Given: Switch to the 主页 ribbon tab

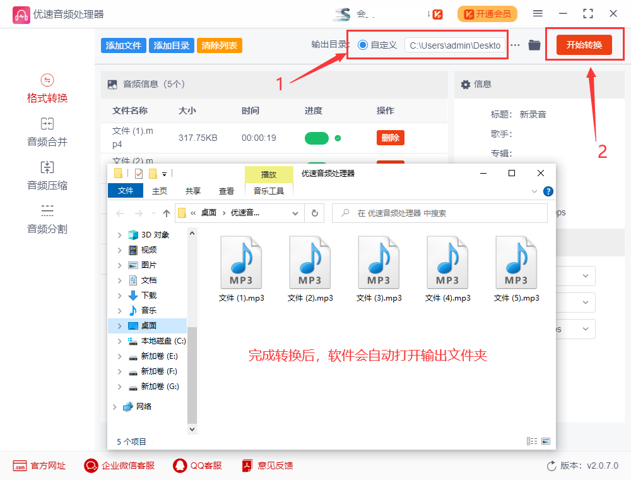Looking at the screenshot, I should point(160,191).
